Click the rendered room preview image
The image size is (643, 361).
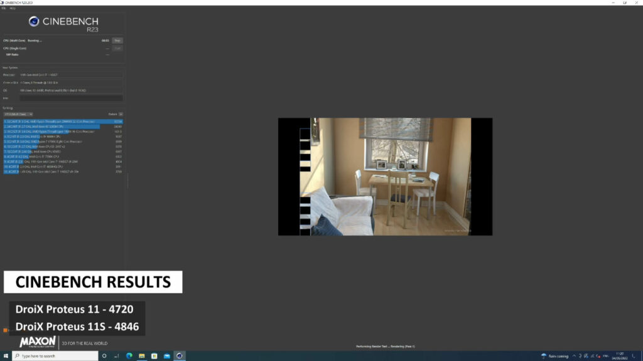[x=385, y=176]
